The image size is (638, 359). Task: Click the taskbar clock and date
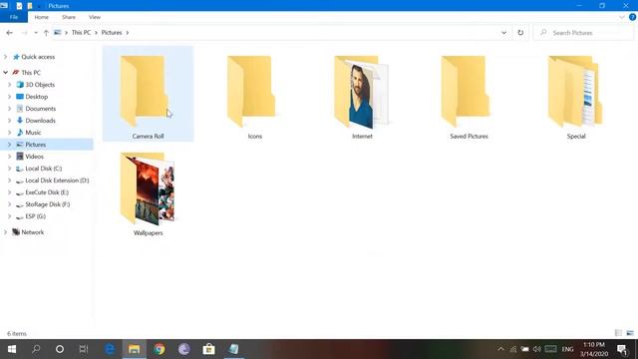594,349
